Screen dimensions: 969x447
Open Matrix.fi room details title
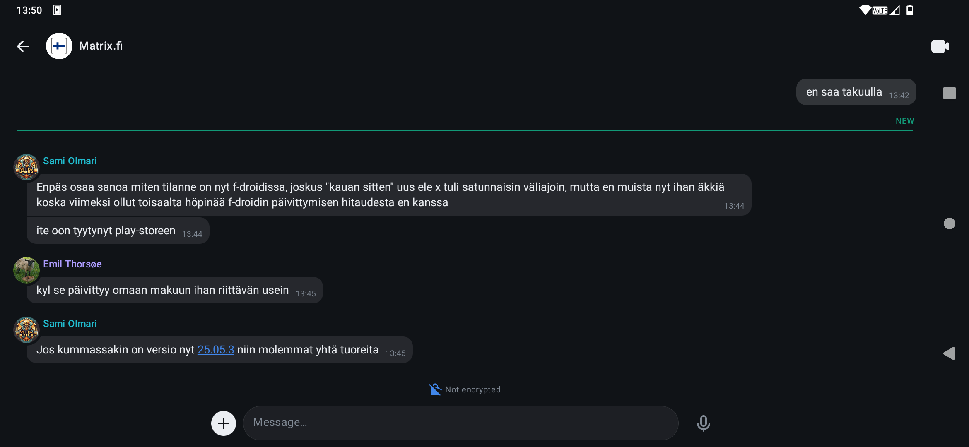coord(101,46)
